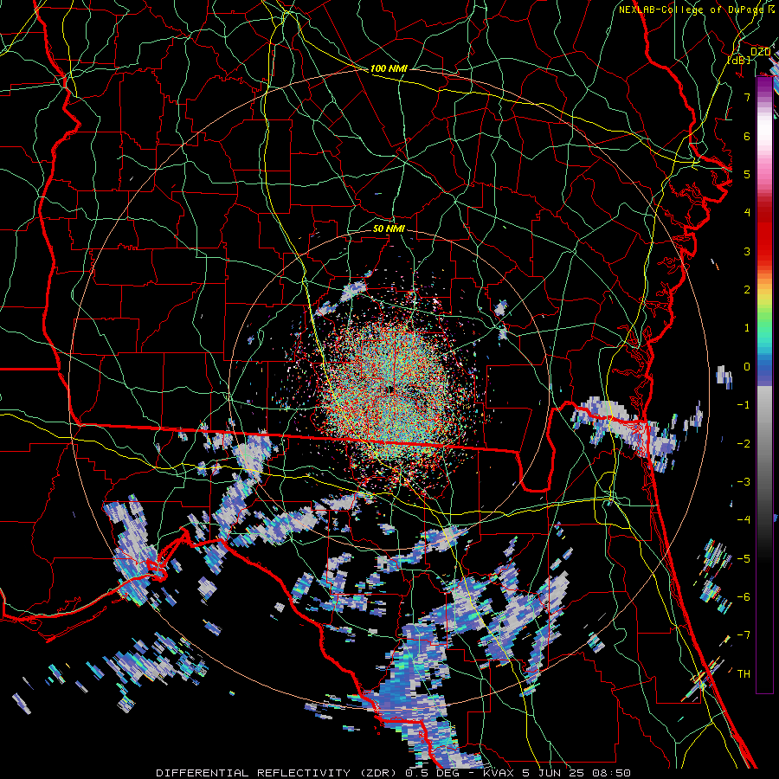Click the 100 NMI range ring label
Viewport: 779px width, 779px height.
pyautogui.click(x=389, y=68)
